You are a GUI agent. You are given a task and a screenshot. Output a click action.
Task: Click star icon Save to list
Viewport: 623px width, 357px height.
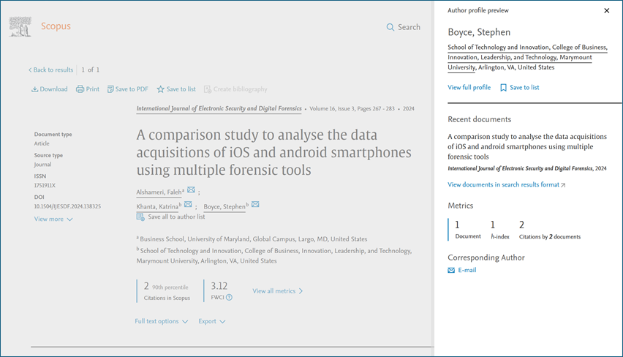pyautogui.click(x=161, y=89)
